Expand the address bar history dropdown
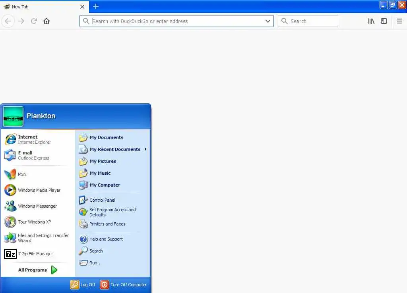Viewport: 407px width, 293px height. pos(268,21)
